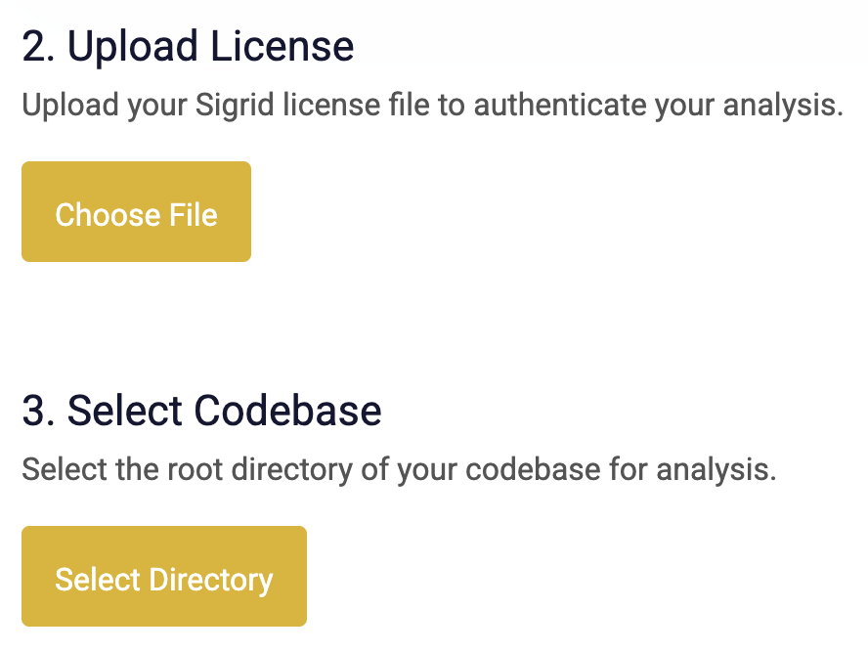Upload a license via the yellow Choose File button
868x653 pixels.
136,211
